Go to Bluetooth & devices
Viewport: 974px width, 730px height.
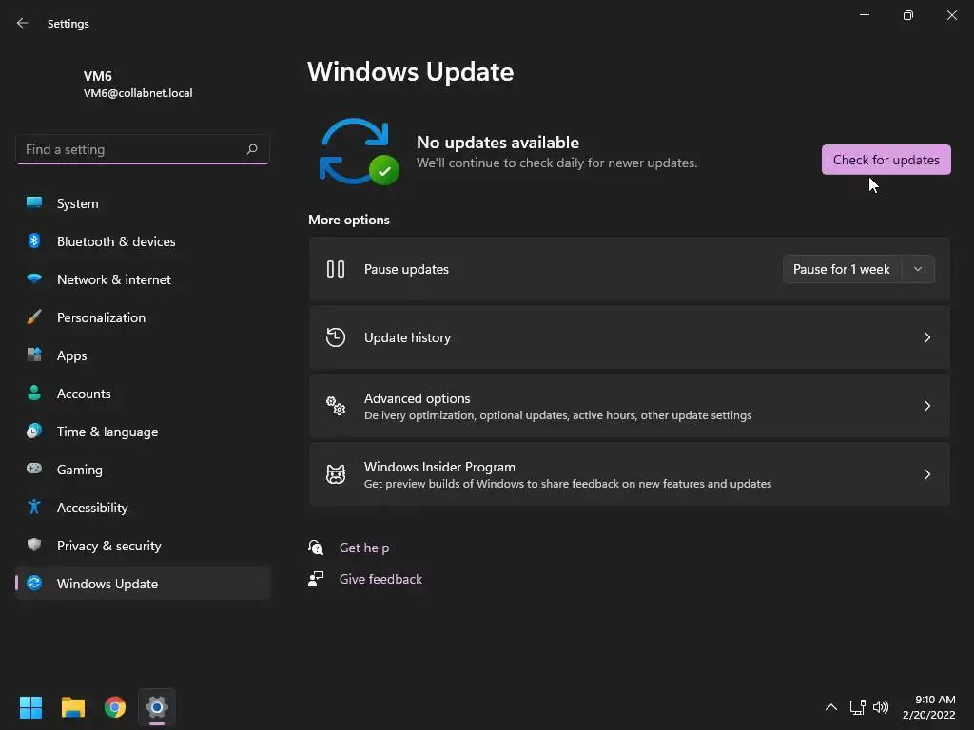pyautogui.click(x=143, y=241)
